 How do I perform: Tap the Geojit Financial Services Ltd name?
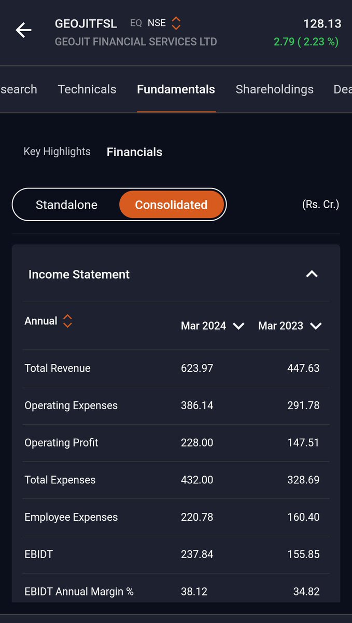(x=136, y=42)
